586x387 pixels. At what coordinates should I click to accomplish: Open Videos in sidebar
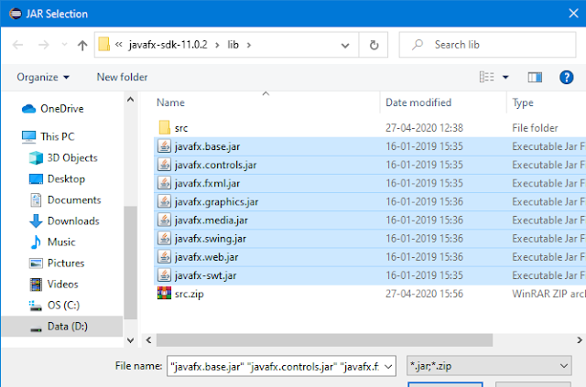[x=54, y=285]
